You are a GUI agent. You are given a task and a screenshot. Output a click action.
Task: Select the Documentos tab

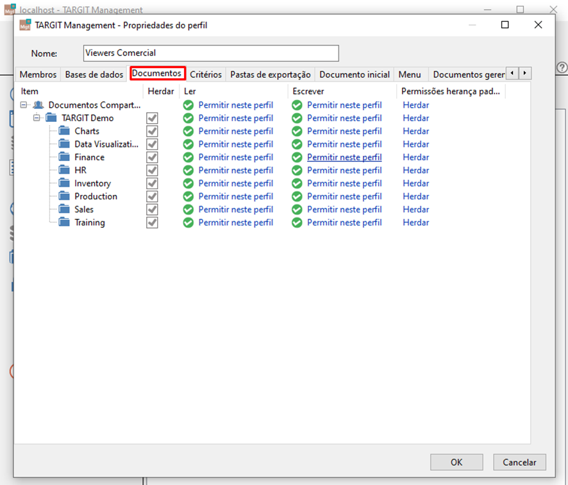(x=156, y=73)
